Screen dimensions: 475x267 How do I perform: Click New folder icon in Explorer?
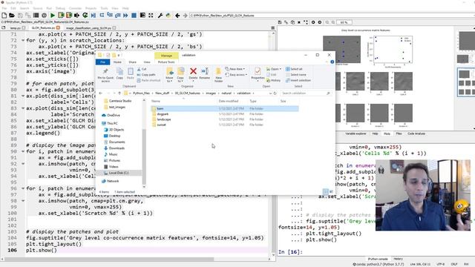click(218, 75)
